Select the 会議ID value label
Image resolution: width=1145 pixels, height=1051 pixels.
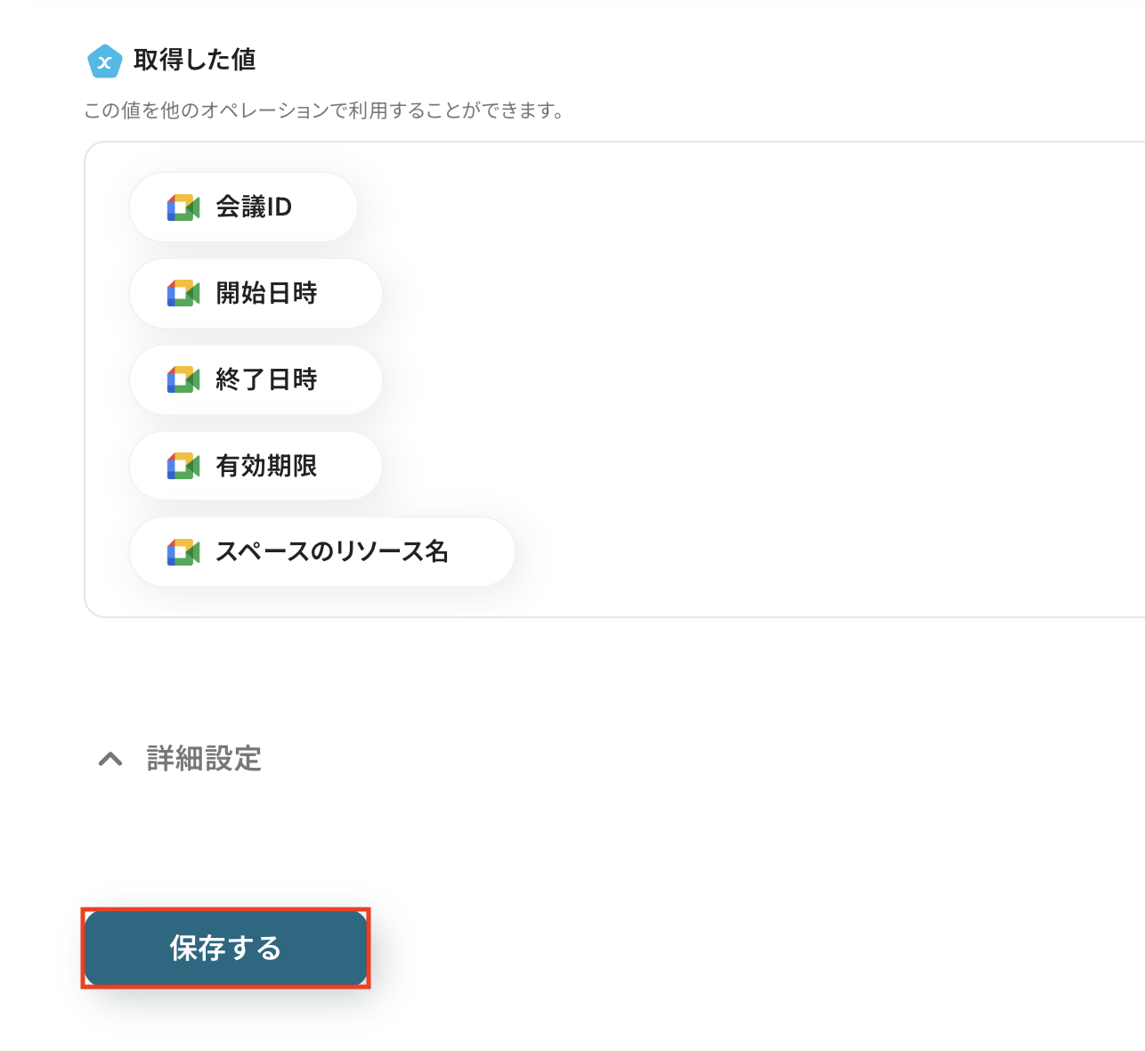254,208
